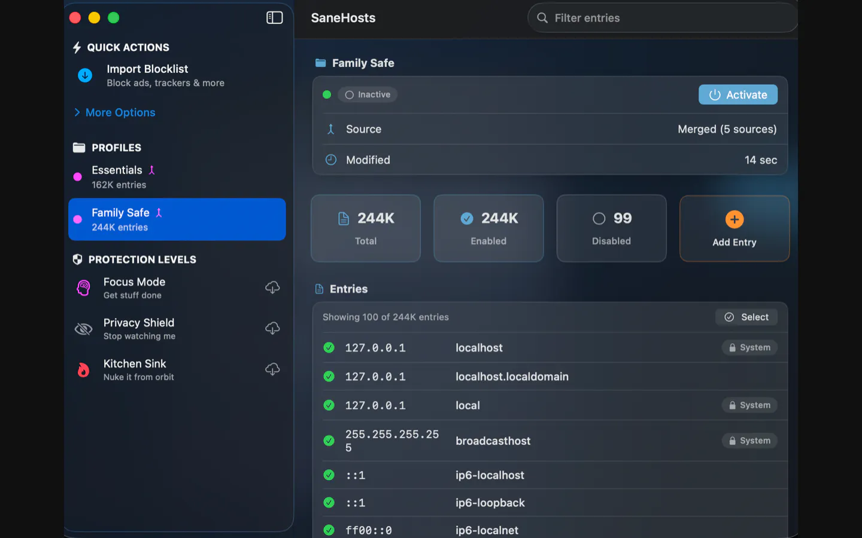Click the SaneHosts window title
This screenshot has width=862, height=538.
[x=343, y=18]
